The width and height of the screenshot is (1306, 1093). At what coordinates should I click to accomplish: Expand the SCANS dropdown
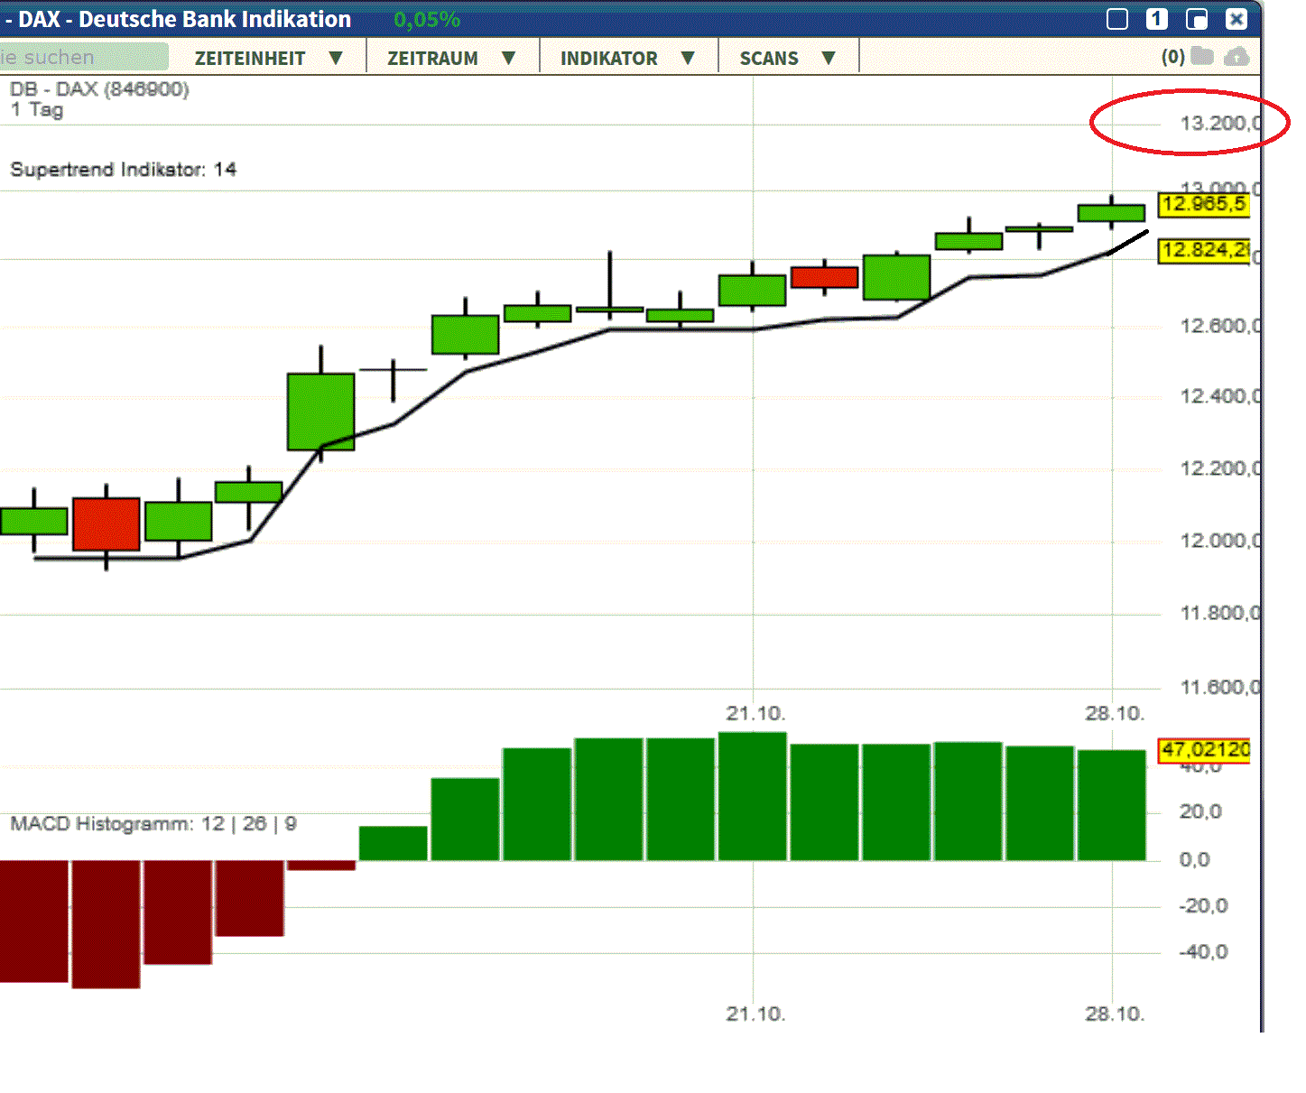click(788, 58)
